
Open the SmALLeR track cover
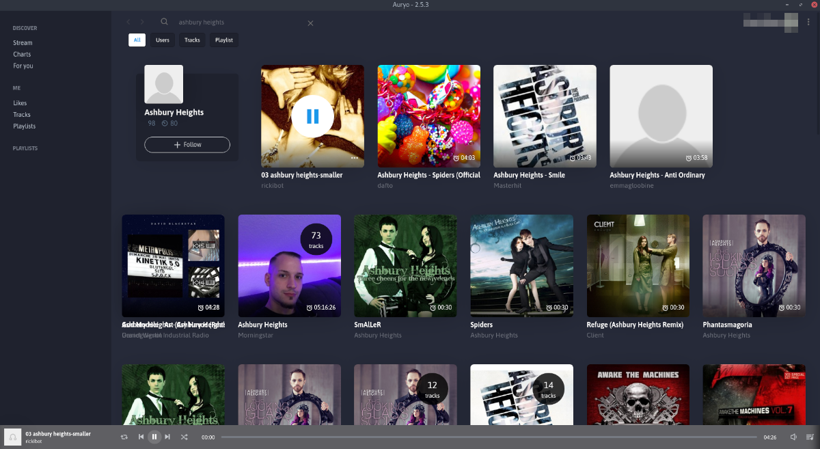point(405,266)
